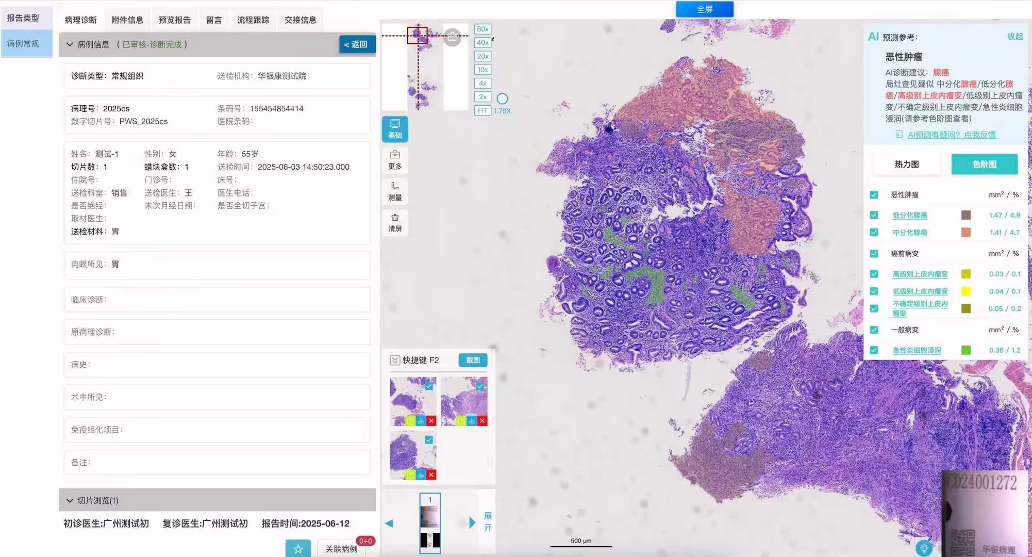
Task: Collapse the 快捷键 F2 snapshot panel
Action: click(x=395, y=360)
